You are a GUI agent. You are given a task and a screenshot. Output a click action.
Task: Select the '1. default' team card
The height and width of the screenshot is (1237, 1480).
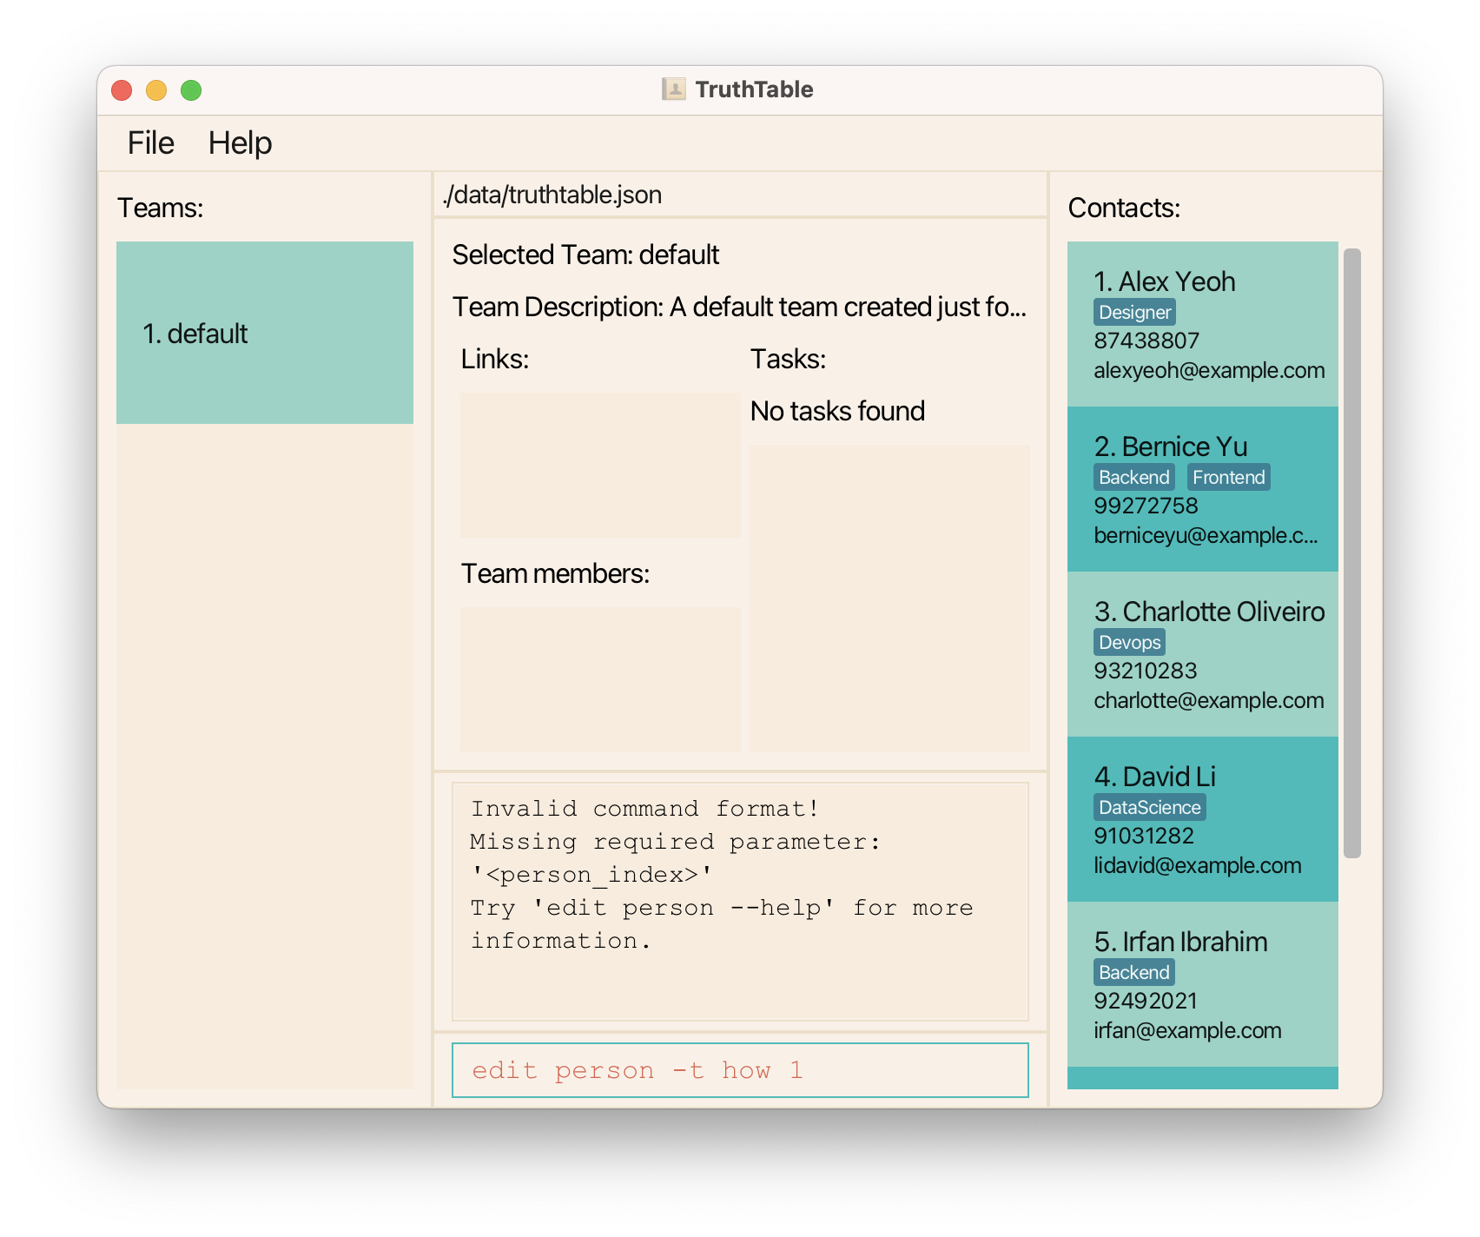click(265, 333)
